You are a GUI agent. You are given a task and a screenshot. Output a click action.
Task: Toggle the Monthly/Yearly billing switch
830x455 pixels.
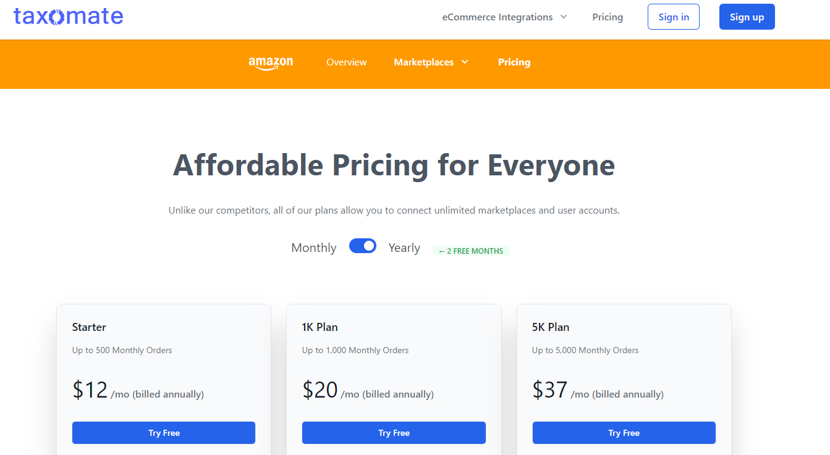(363, 246)
